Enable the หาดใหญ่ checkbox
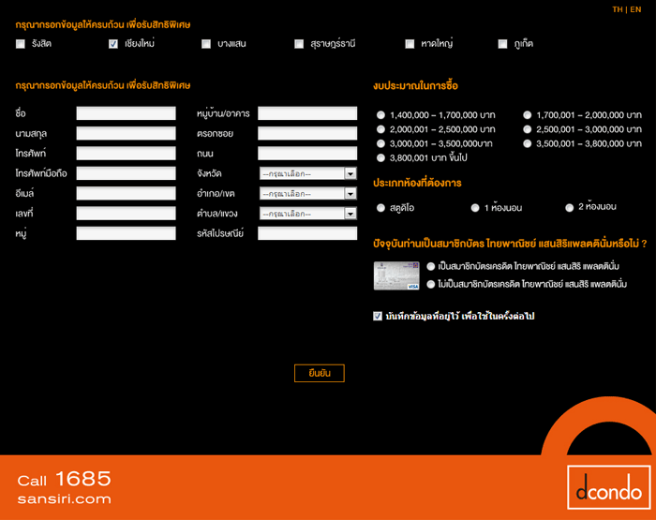 [x=410, y=44]
